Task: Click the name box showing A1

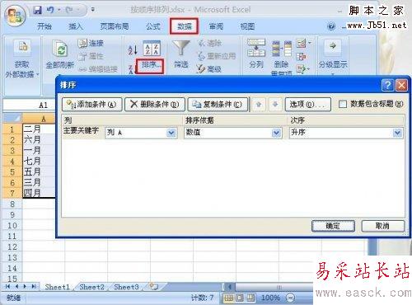Action: click(29, 105)
